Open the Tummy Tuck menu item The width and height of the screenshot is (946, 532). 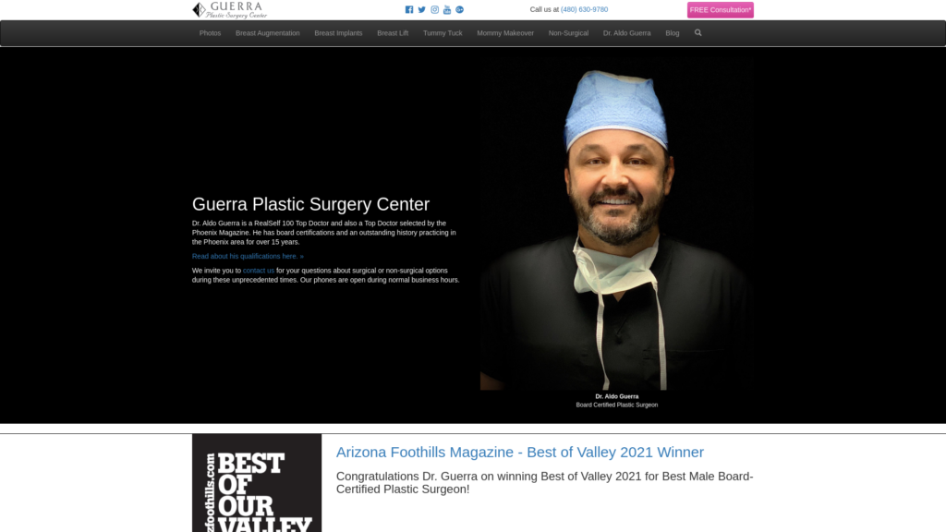(x=443, y=33)
